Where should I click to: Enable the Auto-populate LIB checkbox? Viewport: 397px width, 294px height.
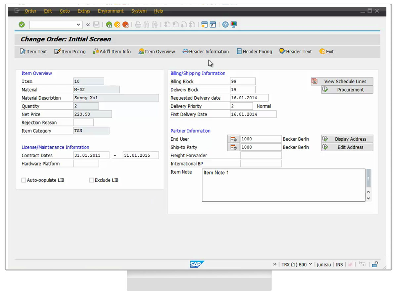[23, 180]
